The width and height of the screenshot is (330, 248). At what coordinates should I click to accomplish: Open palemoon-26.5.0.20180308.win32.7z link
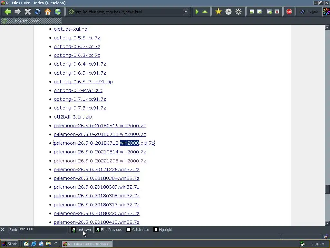pos(97,196)
